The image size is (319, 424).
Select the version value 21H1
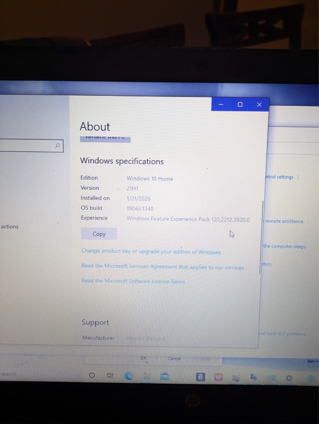pyautogui.click(x=132, y=188)
